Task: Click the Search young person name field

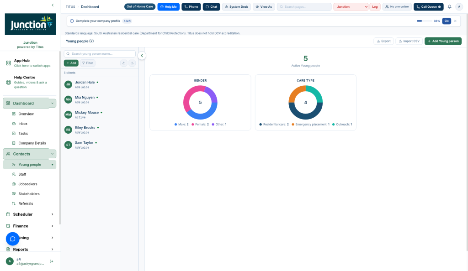Action: (100, 54)
